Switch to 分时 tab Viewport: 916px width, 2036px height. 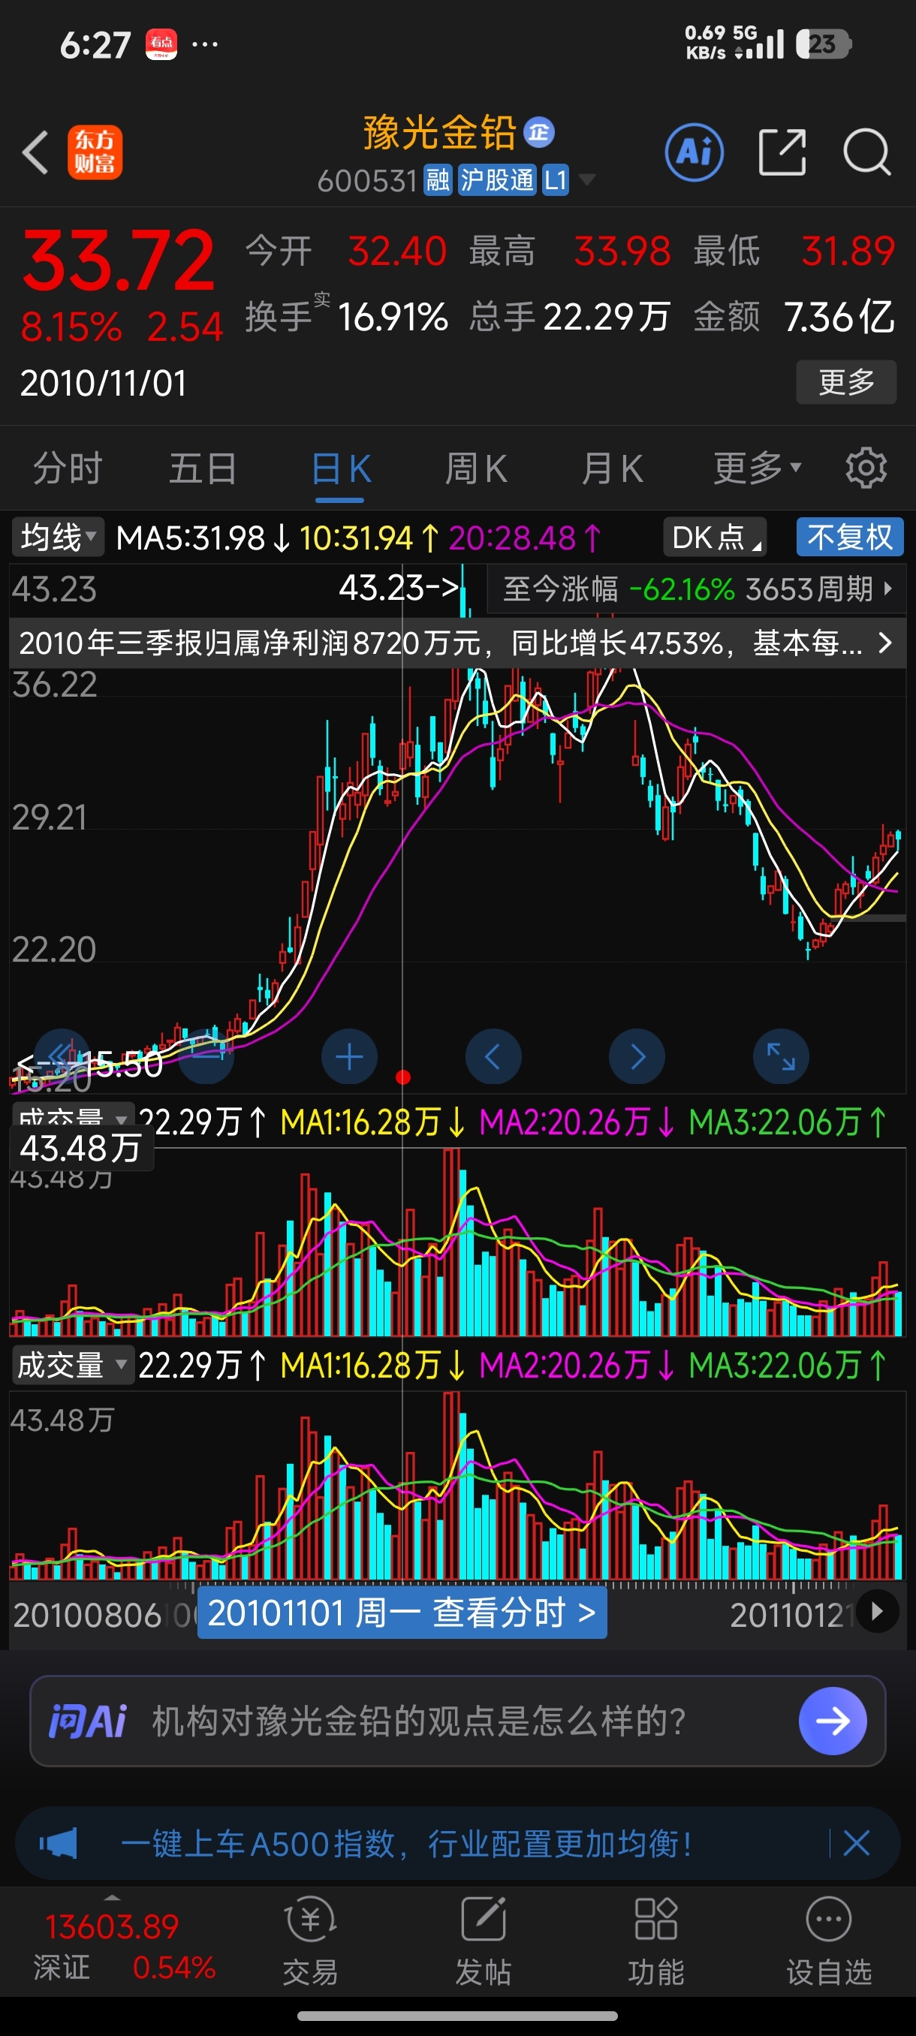[68, 468]
